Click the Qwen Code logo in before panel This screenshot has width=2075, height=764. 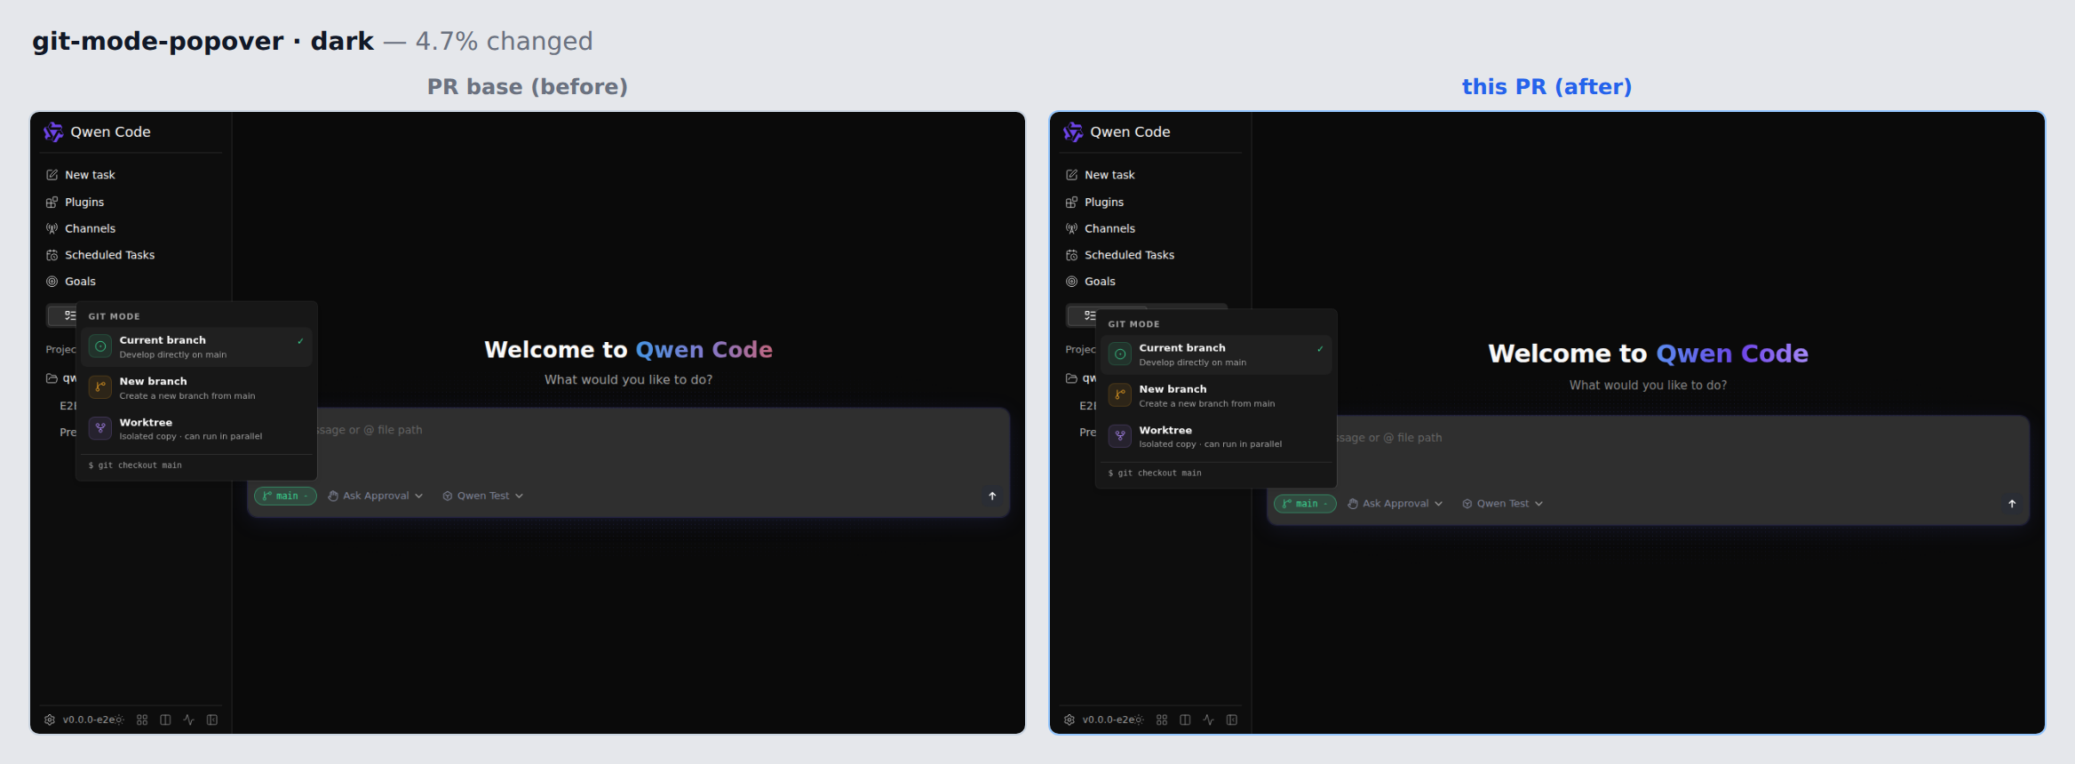[53, 132]
